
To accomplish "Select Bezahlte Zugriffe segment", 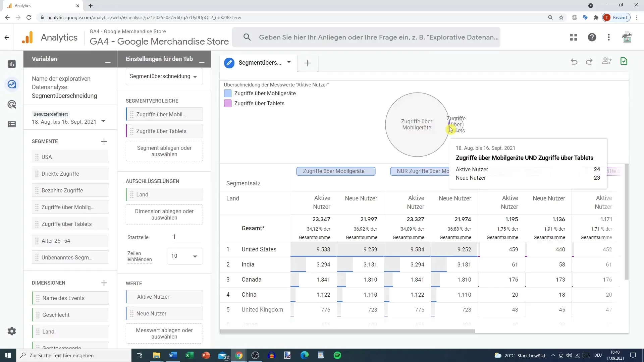I will (70, 190).
